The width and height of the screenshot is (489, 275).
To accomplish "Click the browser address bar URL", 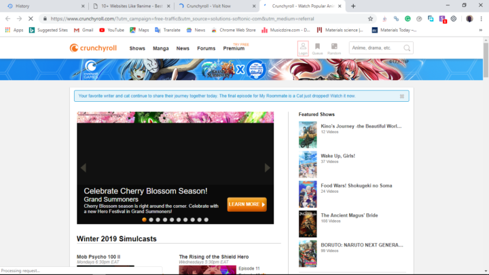I will pos(182,19).
